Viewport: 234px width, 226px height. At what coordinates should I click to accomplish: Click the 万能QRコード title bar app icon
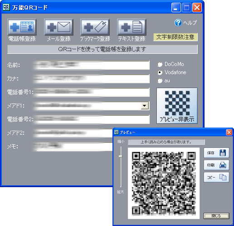(6, 7)
